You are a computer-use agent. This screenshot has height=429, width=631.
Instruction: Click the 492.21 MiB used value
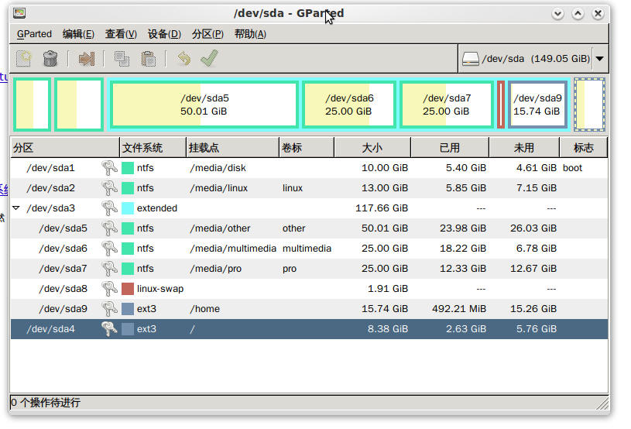click(x=459, y=309)
